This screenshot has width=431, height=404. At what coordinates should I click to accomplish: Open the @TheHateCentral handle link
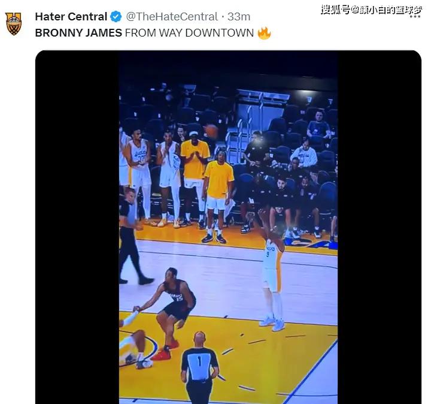coord(171,17)
